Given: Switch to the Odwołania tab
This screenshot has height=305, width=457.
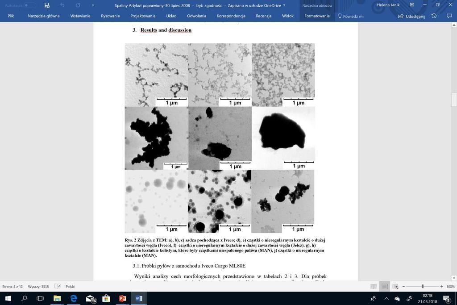Looking at the screenshot, I should coord(196,16).
